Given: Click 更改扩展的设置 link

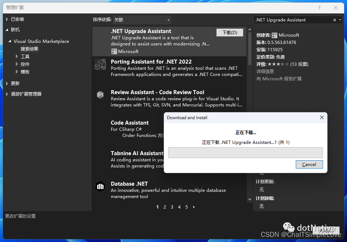Looking at the screenshot, I should click(20, 216).
